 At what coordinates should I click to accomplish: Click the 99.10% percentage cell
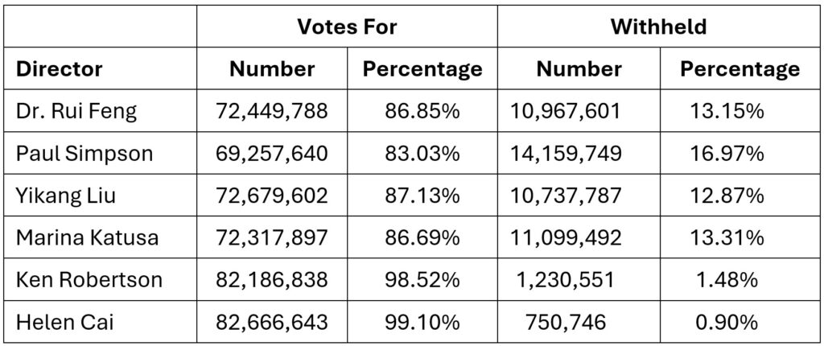(422, 323)
